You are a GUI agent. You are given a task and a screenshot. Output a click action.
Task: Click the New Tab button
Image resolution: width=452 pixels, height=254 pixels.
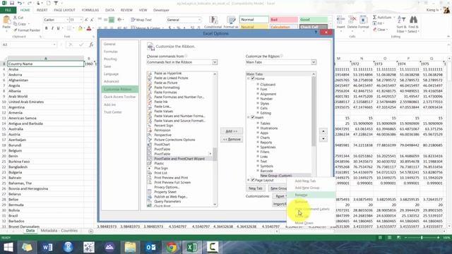coord(256,188)
